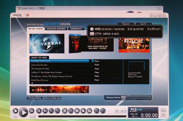Click the 0:00:00 time display
Screen dimensions: 183x121
tap(149, 115)
